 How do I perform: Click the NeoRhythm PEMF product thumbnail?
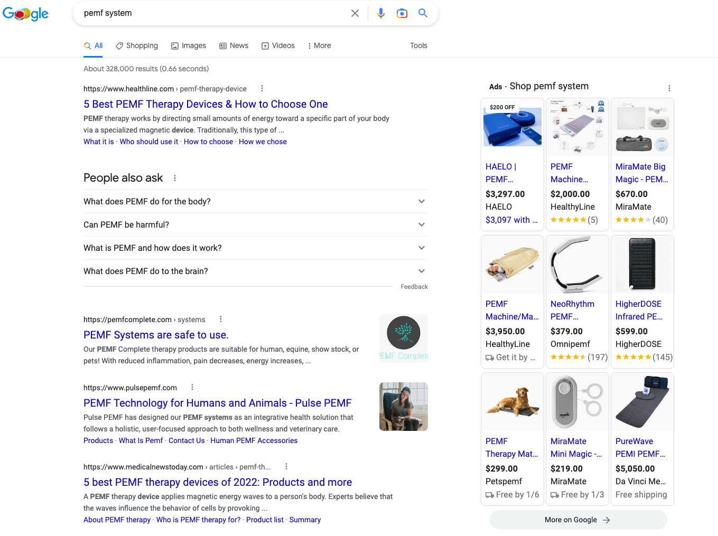click(577, 265)
